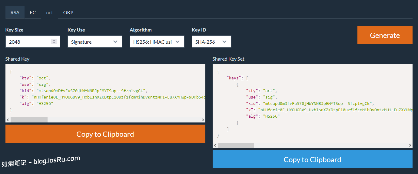Click left scroll arrow under Shared Key
The image size is (418, 174).
click(x=8, y=120)
